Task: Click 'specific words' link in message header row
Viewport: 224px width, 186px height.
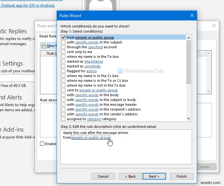Action: tap(87, 105)
